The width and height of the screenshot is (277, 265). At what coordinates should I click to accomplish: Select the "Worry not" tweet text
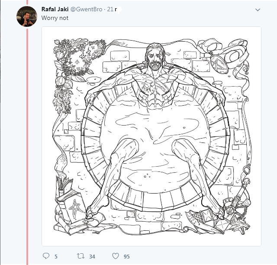[x=55, y=18]
